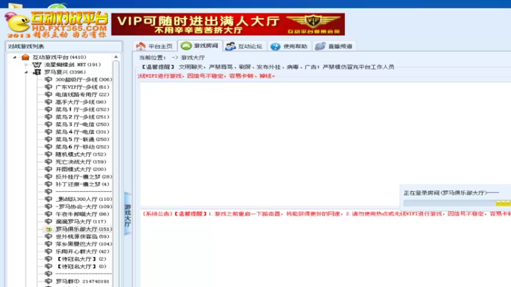Select 罗马俱乐部大厅 room
Viewport: 511px width, 287px height.
pyautogui.click(x=84, y=229)
